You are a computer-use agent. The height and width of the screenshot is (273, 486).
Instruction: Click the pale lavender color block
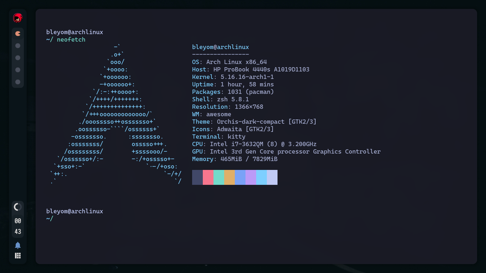[272, 177]
